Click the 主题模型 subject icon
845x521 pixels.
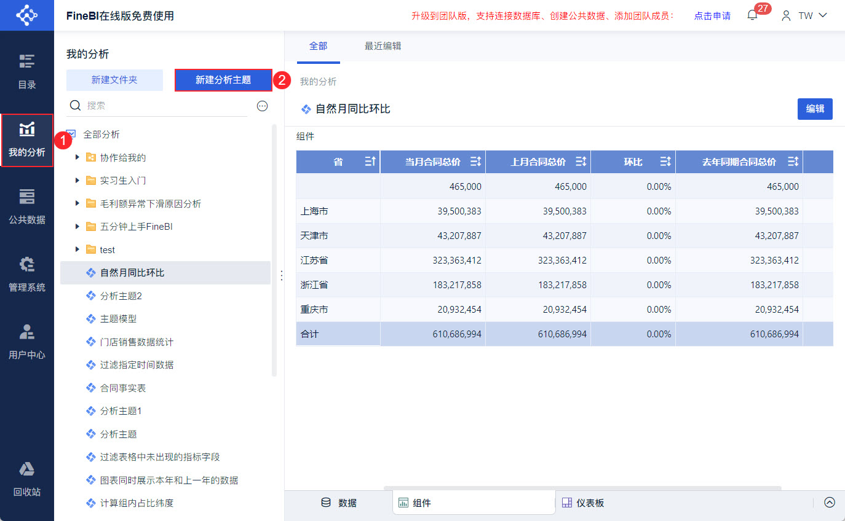pyautogui.click(x=90, y=319)
